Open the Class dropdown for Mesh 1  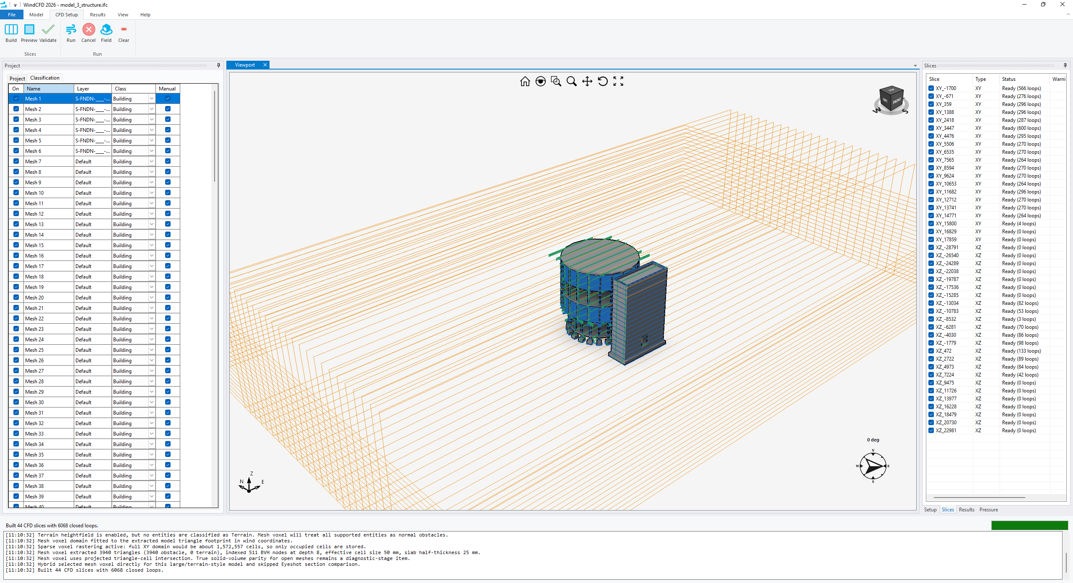click(152, 98)
